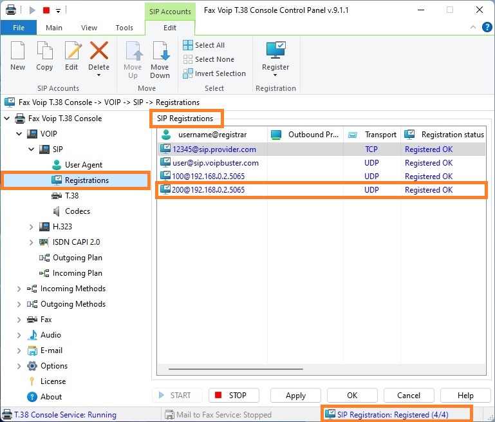Switch to the Tools ribbon tab
The width and height of the screenshot is (495, 422).
(x=124, y=28)
